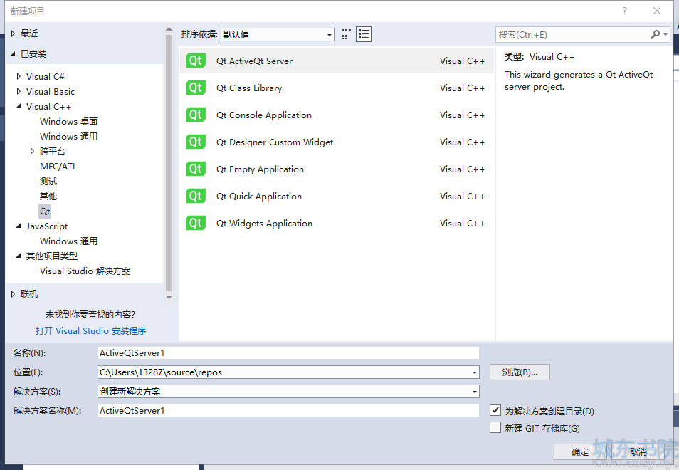Collapse the Installed section
This screenshot has height=470, width=679.
click(x=13, y=54)
